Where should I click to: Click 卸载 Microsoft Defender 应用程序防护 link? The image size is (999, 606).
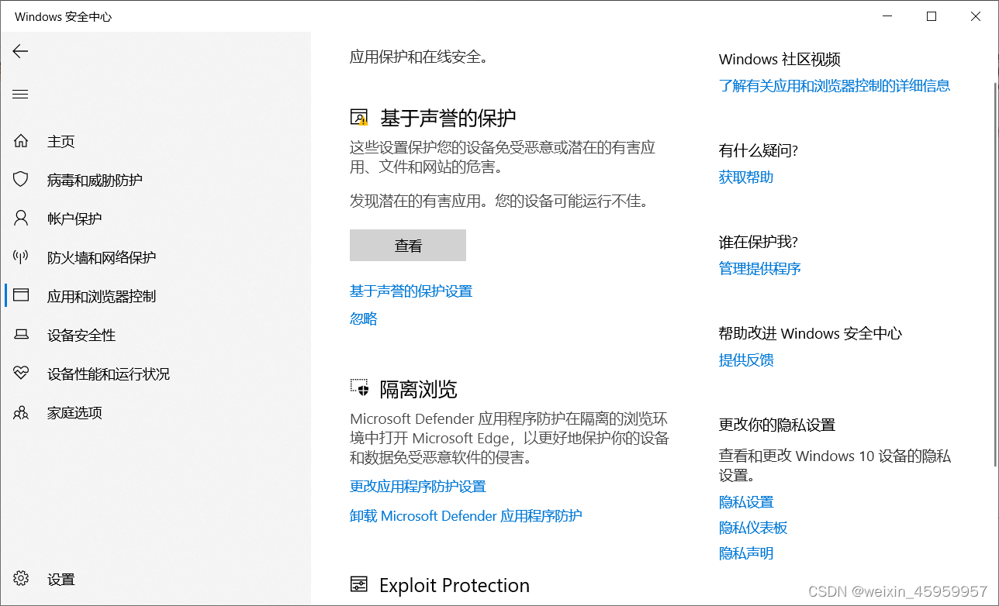(x=466, y=516)
